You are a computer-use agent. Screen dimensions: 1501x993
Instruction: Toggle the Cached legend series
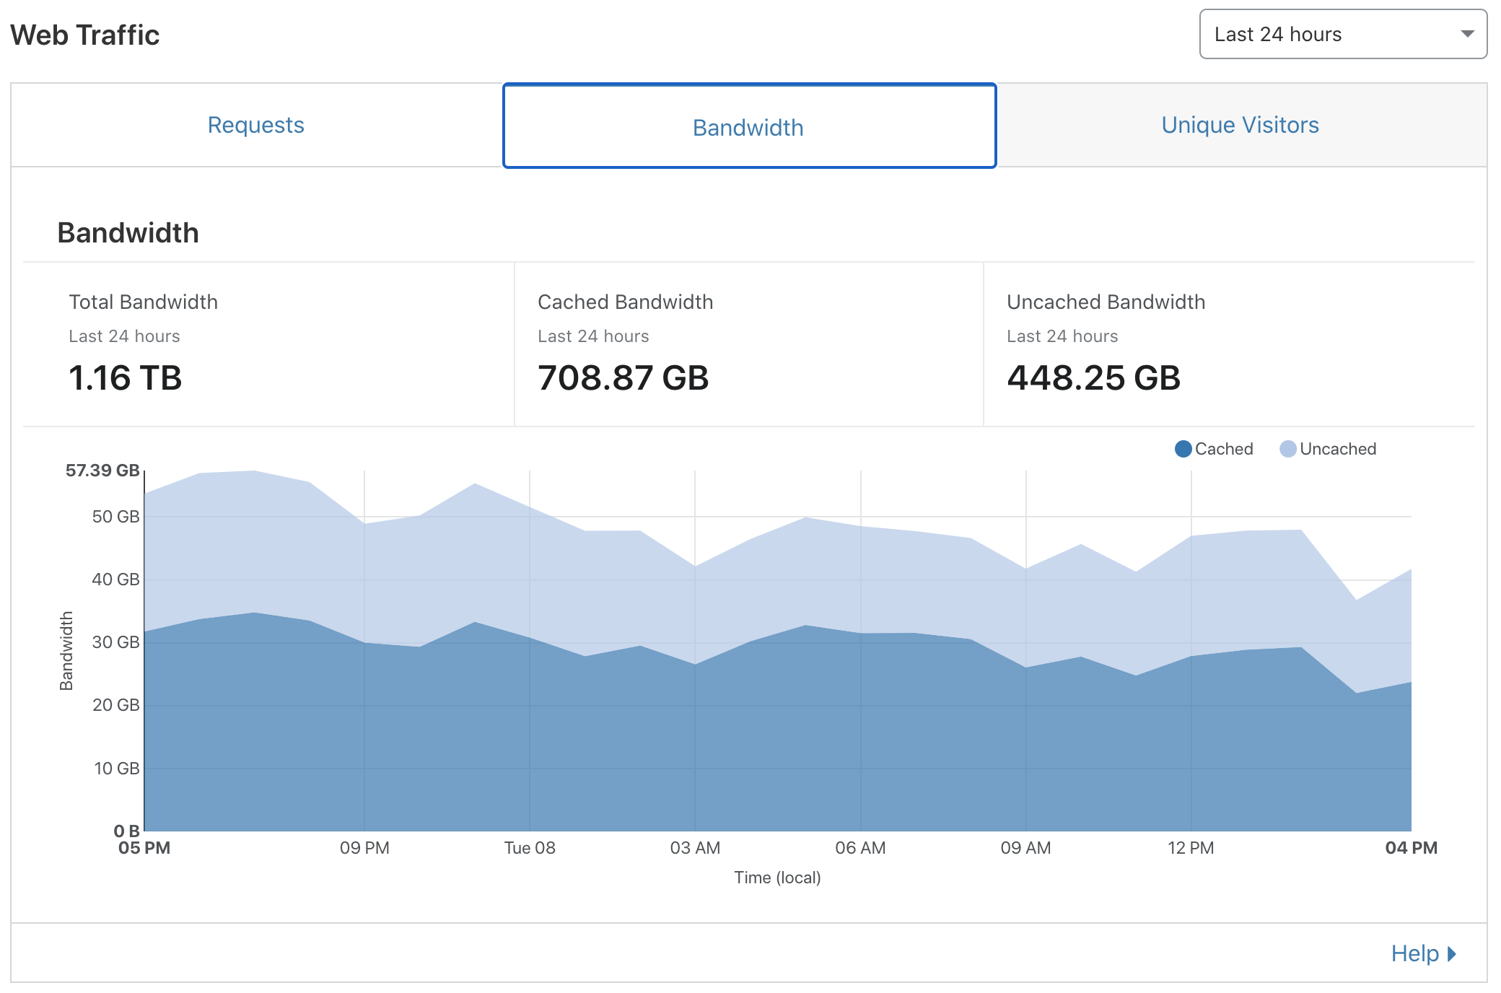pyautogui.click(x=1223, y=449)
